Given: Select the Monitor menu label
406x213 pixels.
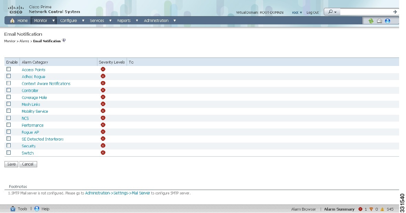Looking at the screenshot, I should pyautogui.click(x=41, y=21).
